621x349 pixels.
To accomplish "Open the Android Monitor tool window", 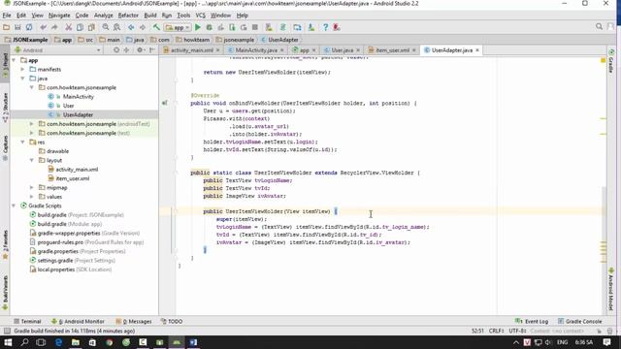I will pos(79,321).
